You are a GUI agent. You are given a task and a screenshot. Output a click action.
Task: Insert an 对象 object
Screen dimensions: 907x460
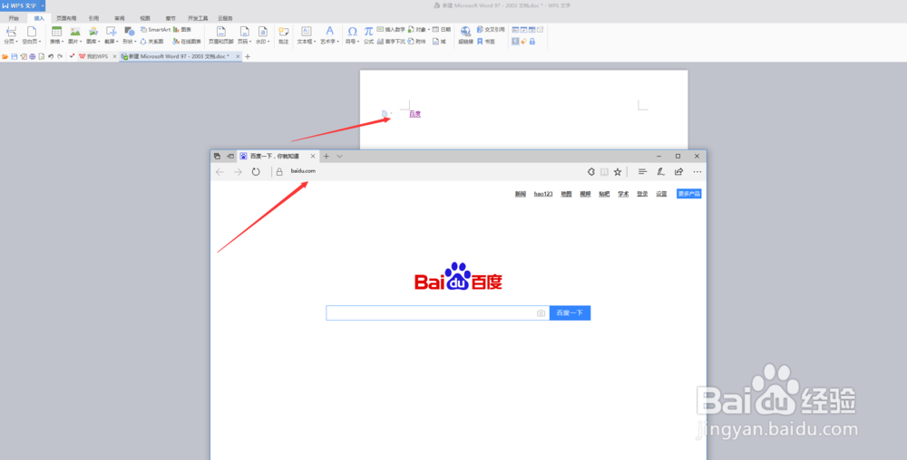417,29
